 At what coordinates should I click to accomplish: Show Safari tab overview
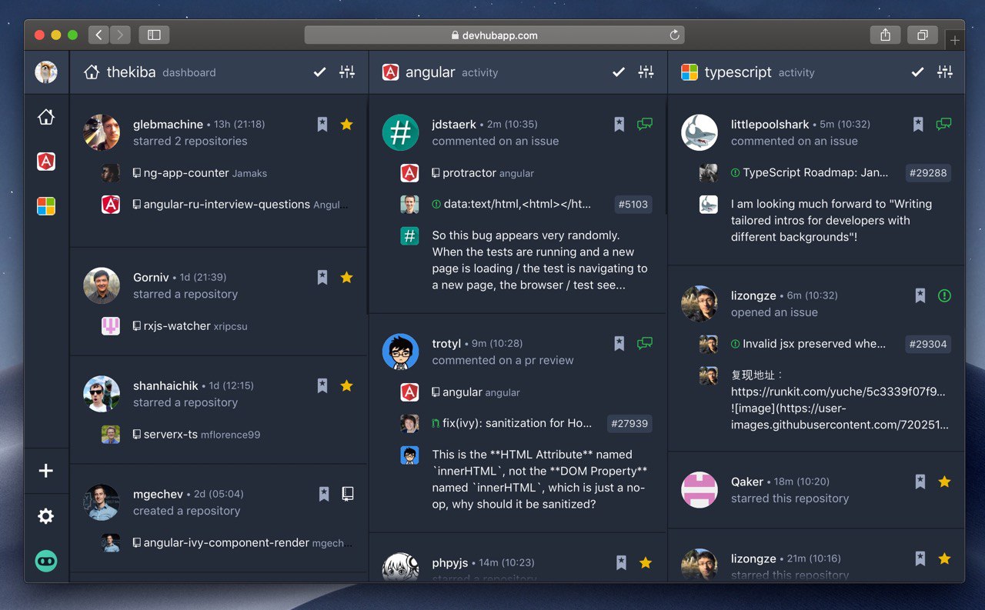922,35
